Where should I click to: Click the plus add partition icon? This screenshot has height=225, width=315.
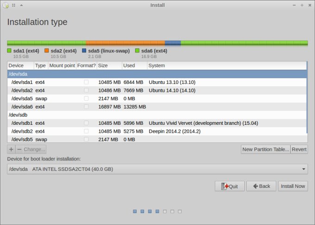click(11, 149)
